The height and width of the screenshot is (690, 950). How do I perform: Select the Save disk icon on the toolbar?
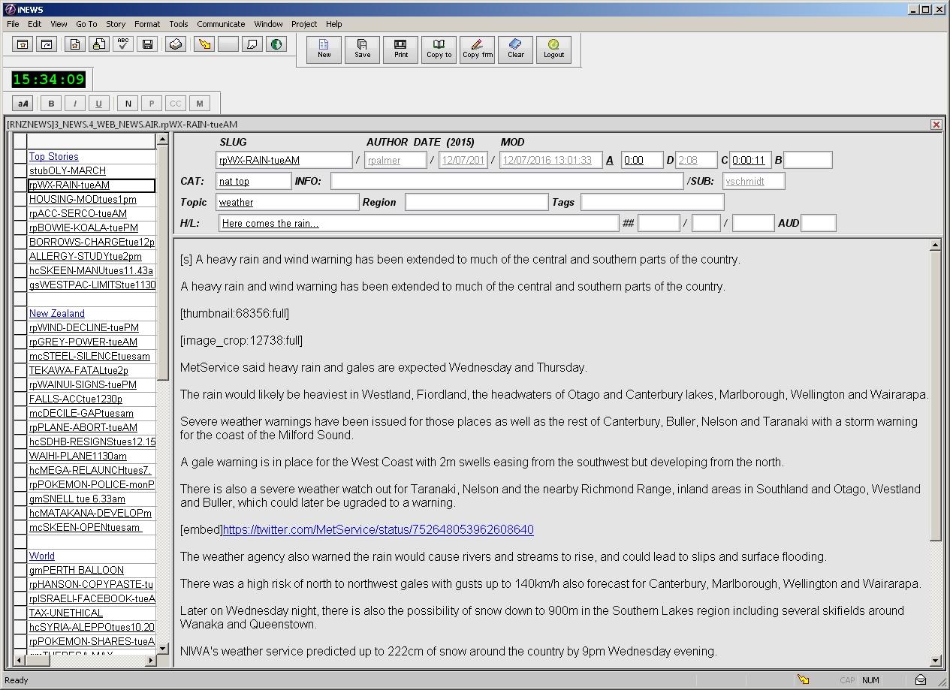click(147, 44)
